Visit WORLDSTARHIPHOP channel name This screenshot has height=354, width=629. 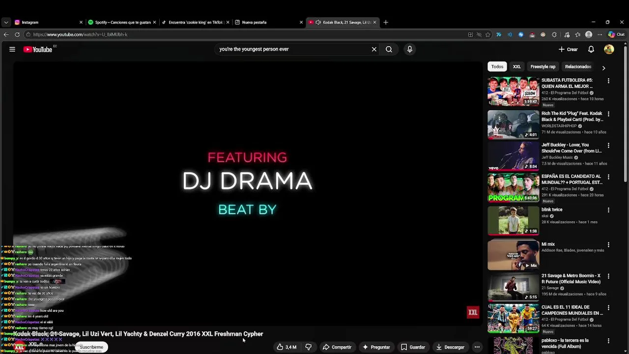pos(559,126)
